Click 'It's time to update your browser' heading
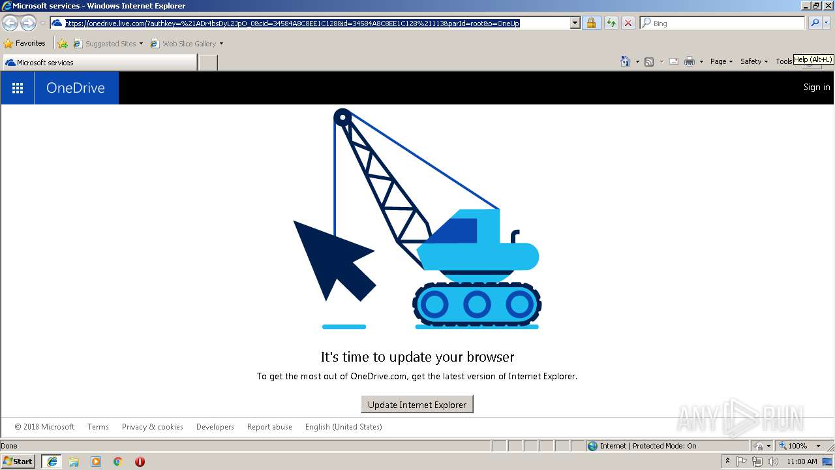 pyautogui.click(x=417, y=357)
